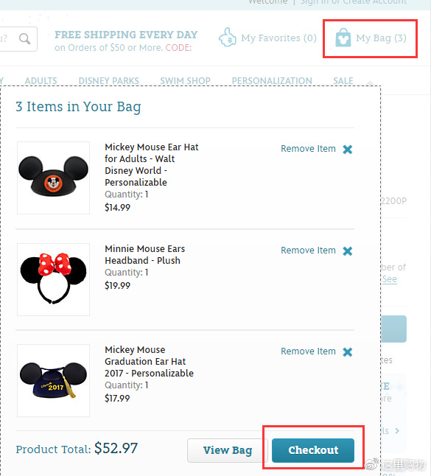
Task: Open the DISNEY PARKS menu
Action: click(x=108, y=81)
